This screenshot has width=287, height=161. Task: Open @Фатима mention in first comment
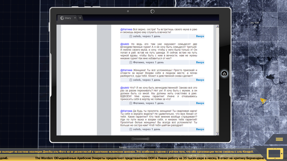pos(126,29)
